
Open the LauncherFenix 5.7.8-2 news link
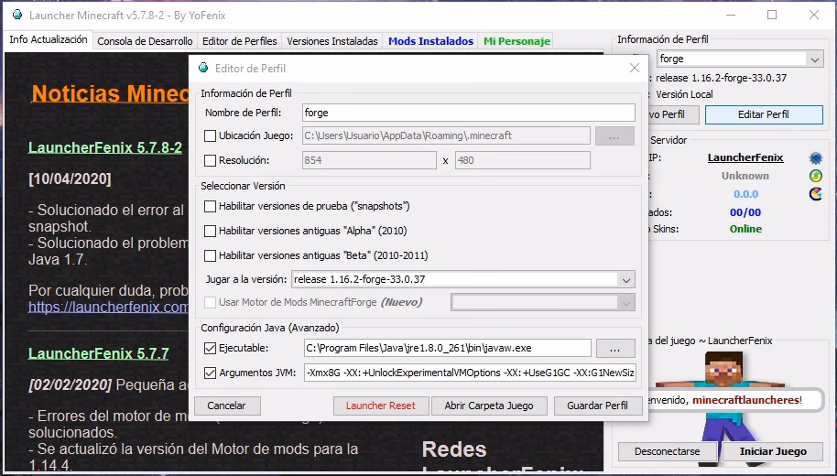click(x=105, y=147)
